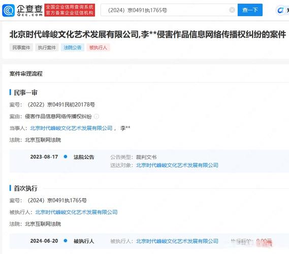Click 北京互联网法院 under 首次执行
The height and width of the screenshot is (254, 289).
click(x=43, y=224)
